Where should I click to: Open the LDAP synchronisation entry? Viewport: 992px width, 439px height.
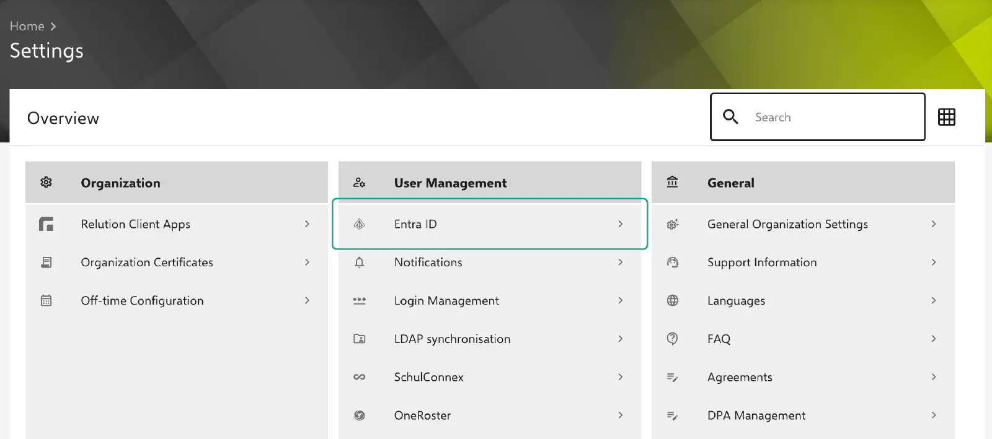(490, 339)
